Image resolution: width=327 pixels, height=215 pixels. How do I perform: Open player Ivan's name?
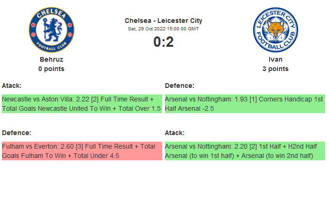pyautogui.click(x=275, y=59)
